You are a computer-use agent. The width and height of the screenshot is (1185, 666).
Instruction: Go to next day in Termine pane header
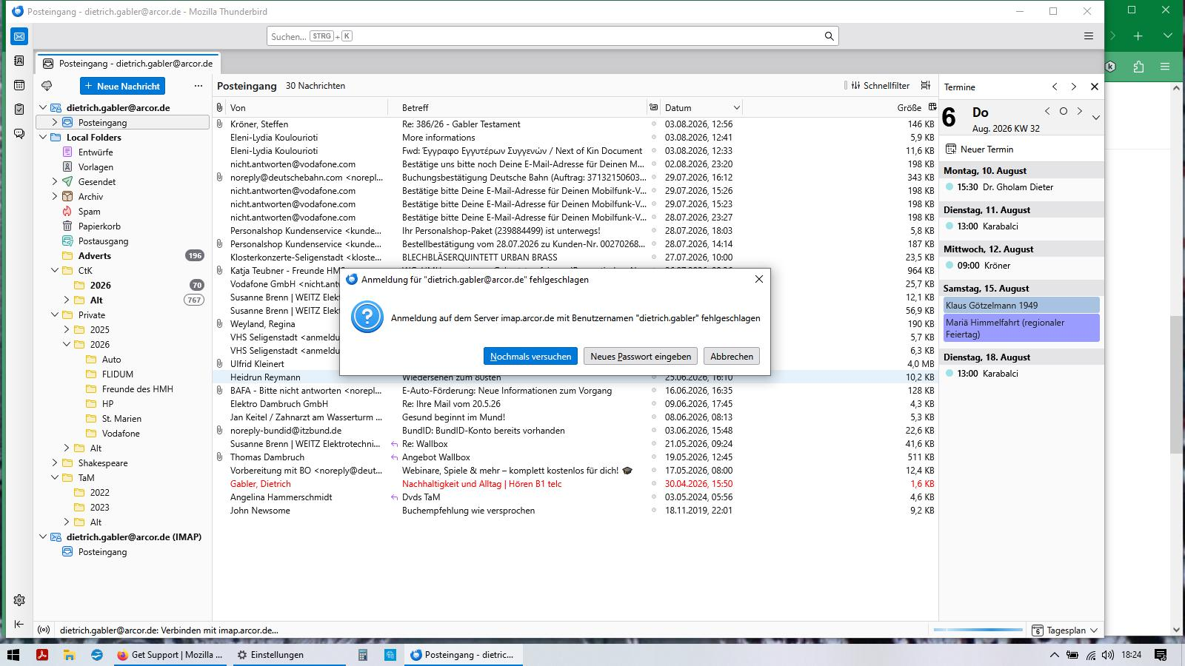1080,112
